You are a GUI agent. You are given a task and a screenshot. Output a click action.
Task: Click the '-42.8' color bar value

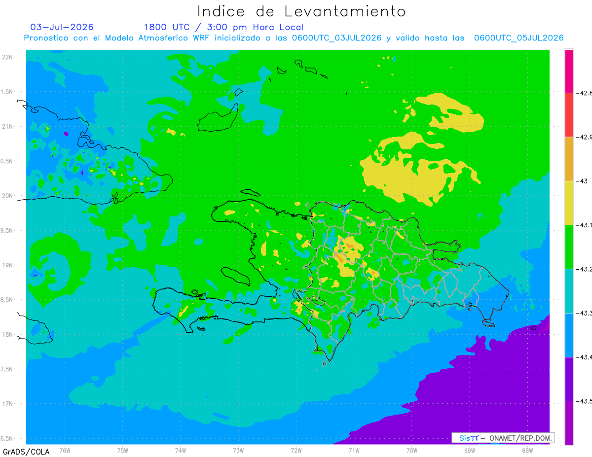[x=584, y=93]
